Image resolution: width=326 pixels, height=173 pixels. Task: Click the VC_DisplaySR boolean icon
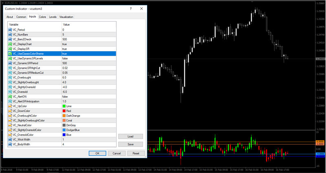(10, 49)
